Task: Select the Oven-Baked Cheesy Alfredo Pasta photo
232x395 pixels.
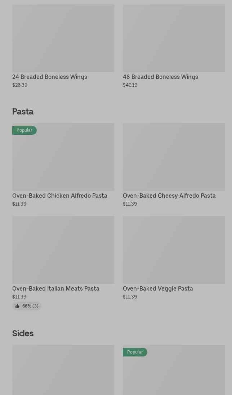Action: tap(174, 157)
